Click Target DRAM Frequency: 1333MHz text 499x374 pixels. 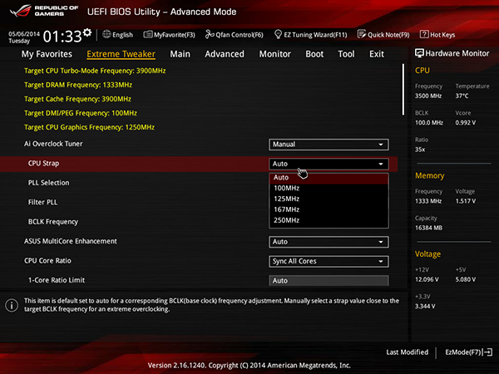(78, 85)
